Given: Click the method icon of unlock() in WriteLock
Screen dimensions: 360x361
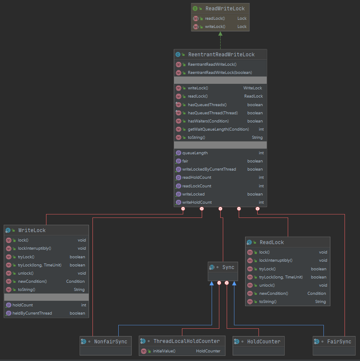Looking at the screenshot, I should point(9,273).
